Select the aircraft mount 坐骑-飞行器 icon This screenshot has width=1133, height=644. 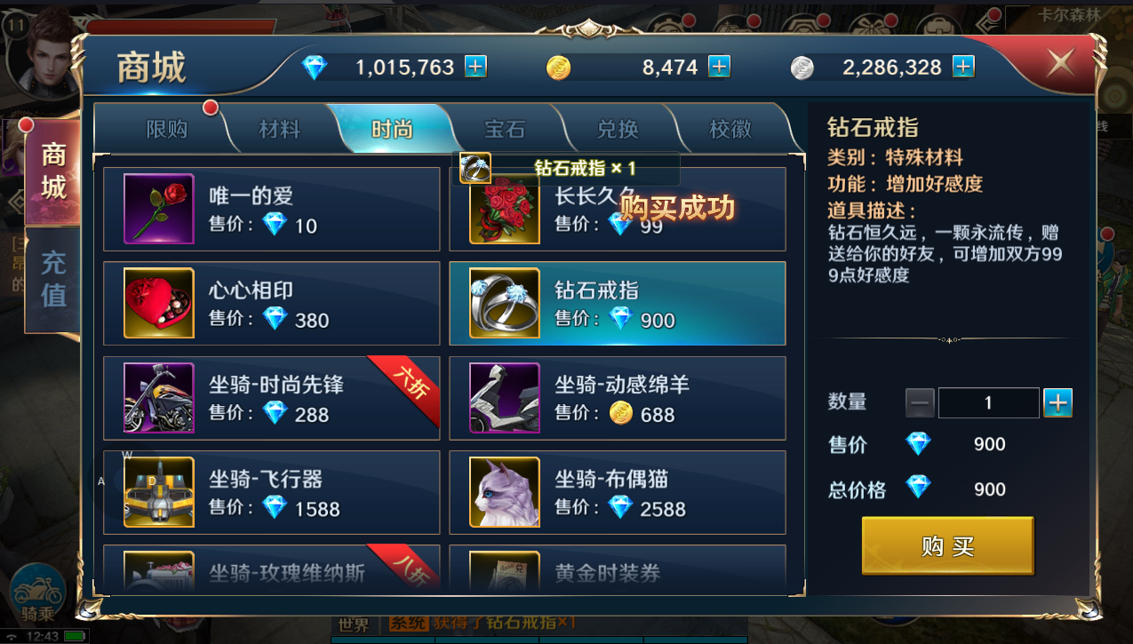click(159, 492)
